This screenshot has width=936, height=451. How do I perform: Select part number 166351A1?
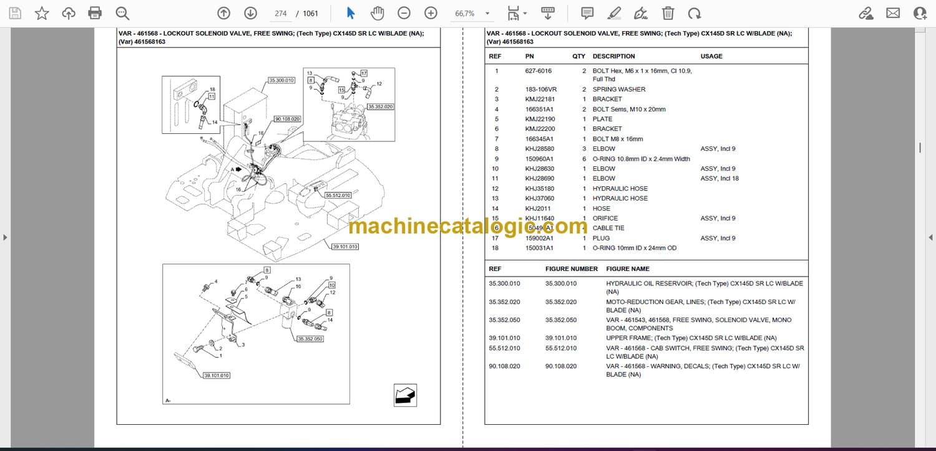coord(539,110)
